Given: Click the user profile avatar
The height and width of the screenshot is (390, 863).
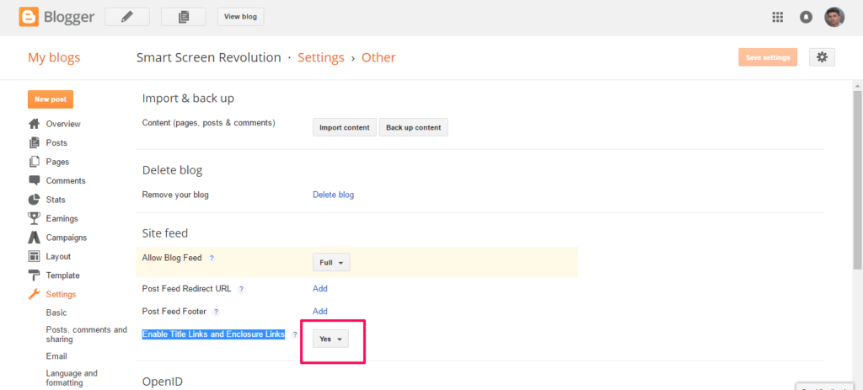Looking at the screenshot, I should [x=834, y=17].
